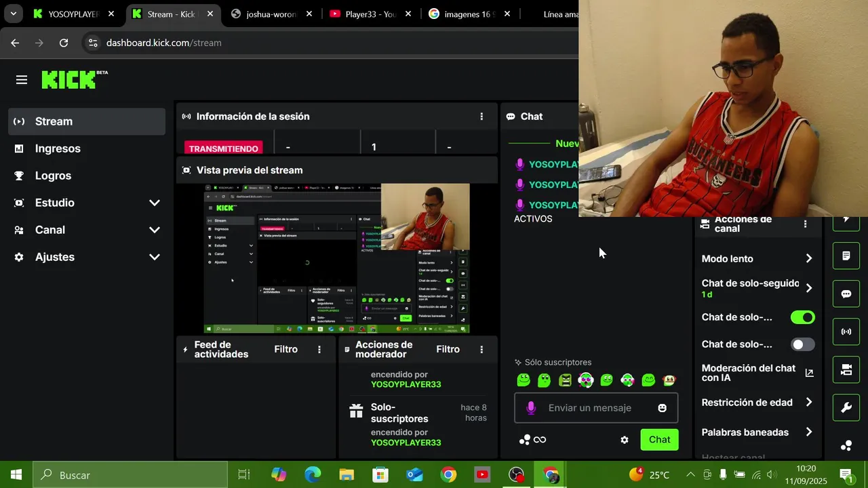This screenshot has height=488, width=868.
Task: Click the first green smiling emote
Action: tap(524, 380)
